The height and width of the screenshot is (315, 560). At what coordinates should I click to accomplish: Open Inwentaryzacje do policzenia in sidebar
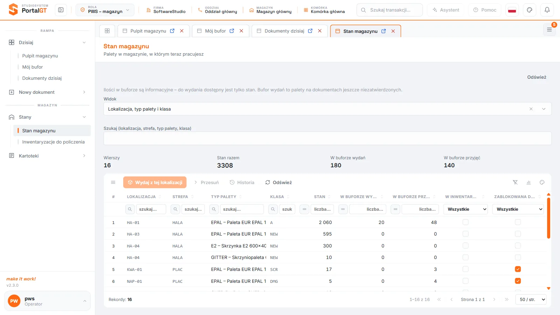[x=53, y=142]
